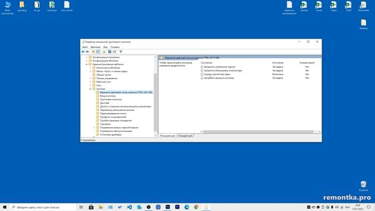Open Visual Studio Code from the taskbar
This screenshot has width=375, height=211.
pyautogui.click(x=129, y=207)
